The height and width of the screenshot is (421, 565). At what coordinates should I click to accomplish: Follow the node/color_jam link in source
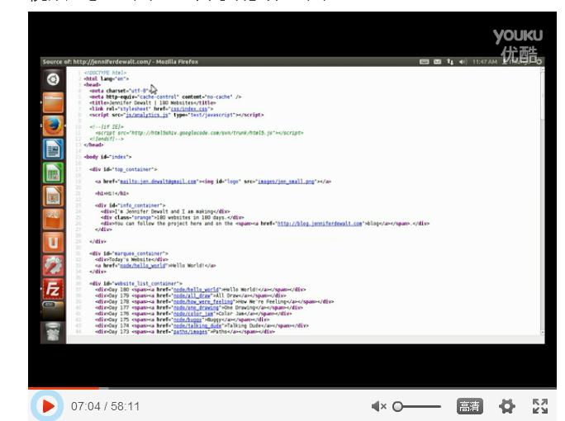[193, 314]
